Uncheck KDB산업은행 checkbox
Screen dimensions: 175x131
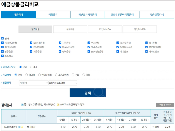coord(2,43)
